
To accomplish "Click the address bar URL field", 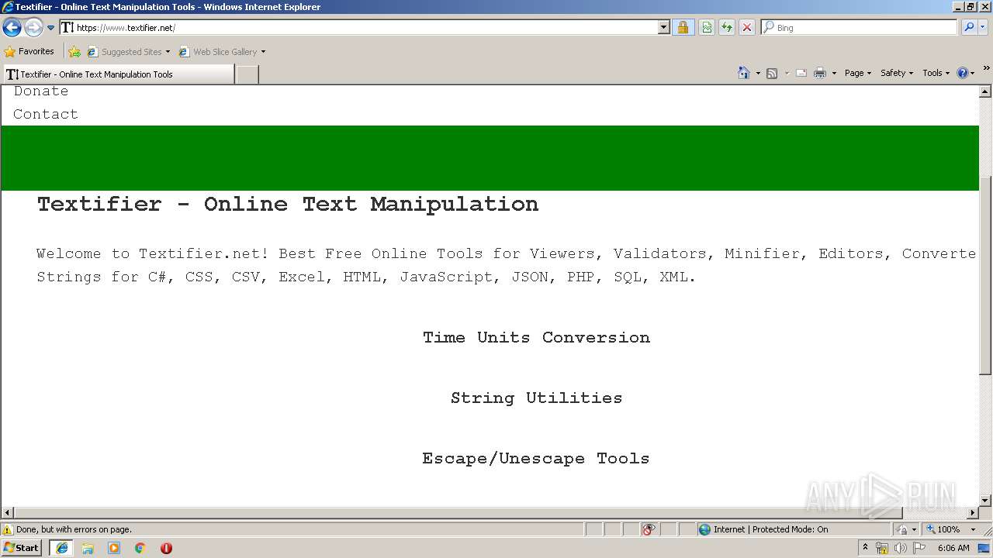I will [359, 28].
